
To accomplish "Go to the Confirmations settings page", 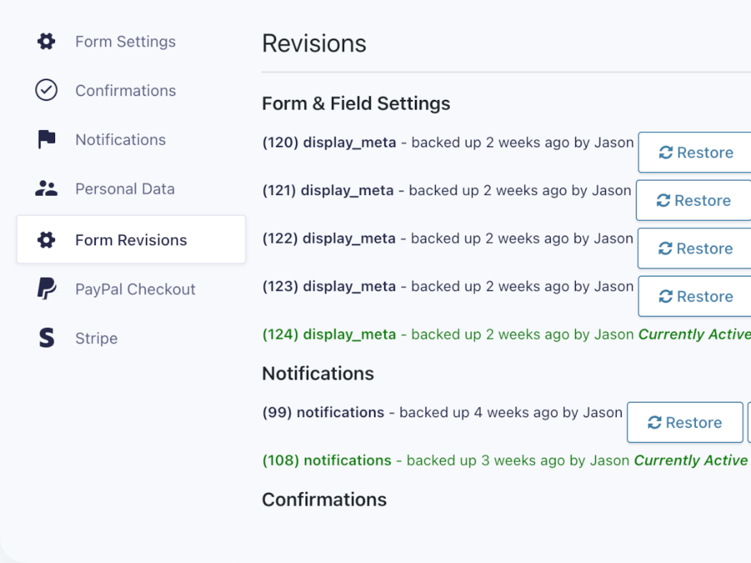I will 125,91.
